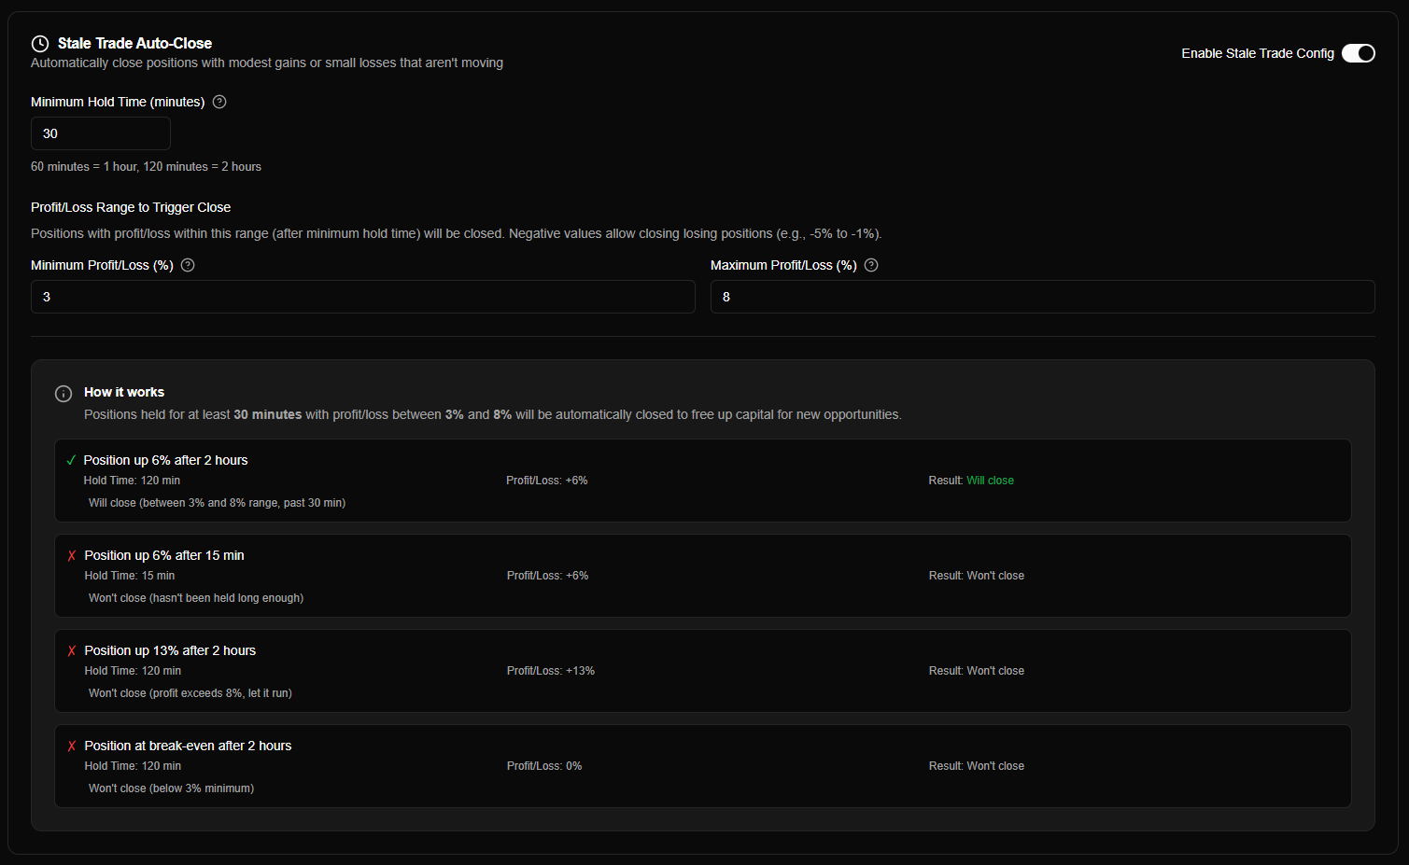Open the Minimum Profit/Loss help tooltip
1409x865 pixels.
[187, 265]
